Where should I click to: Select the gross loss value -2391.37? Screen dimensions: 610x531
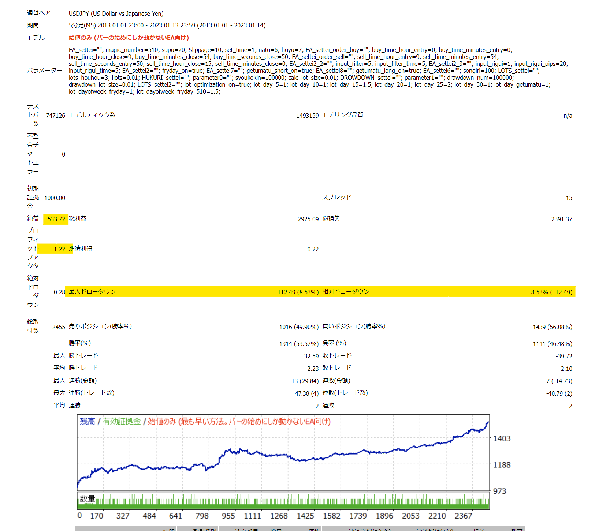561,219
